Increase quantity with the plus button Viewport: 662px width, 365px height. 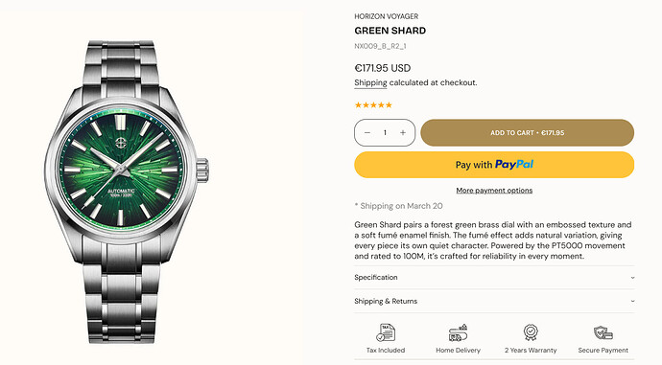[x=403, y=133]
